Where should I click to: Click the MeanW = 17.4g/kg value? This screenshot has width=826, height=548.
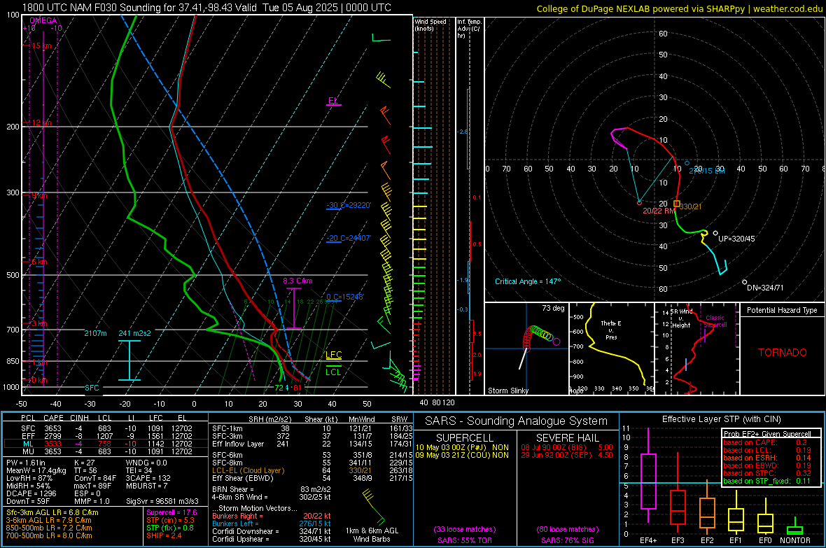click(36, 470)
